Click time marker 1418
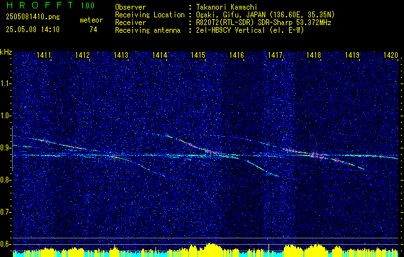Image resolution: width=404 pixels, height=257 pixels. coord(314,55)
